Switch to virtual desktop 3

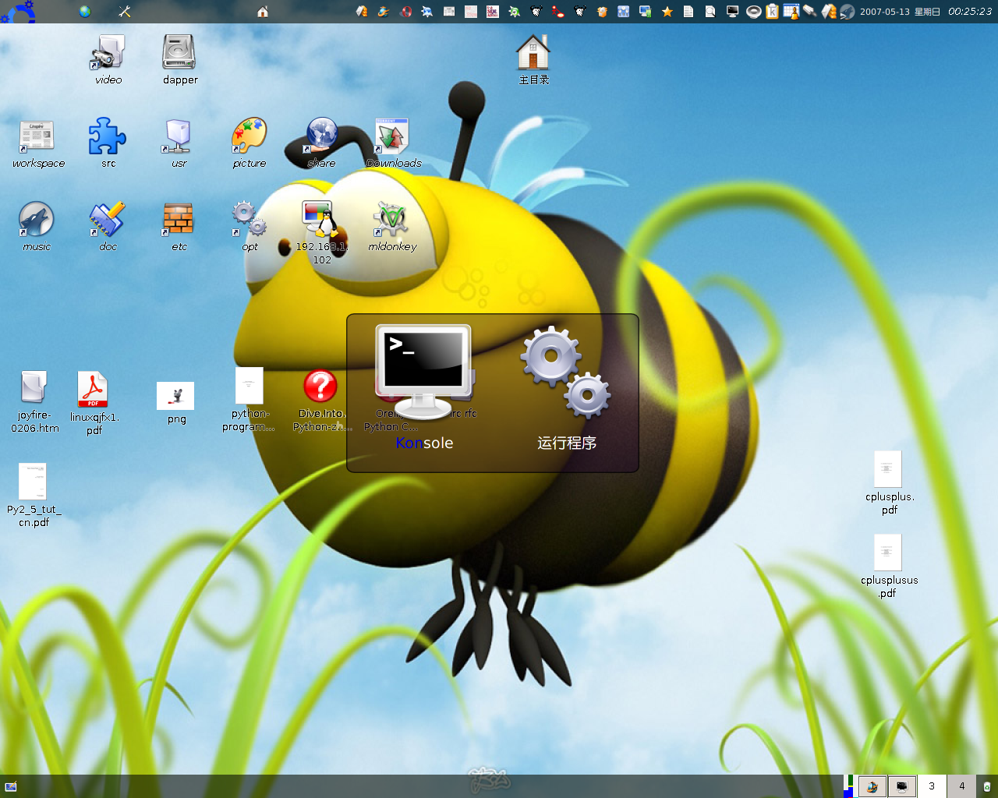pyautogui.click(x=932, y=786)
